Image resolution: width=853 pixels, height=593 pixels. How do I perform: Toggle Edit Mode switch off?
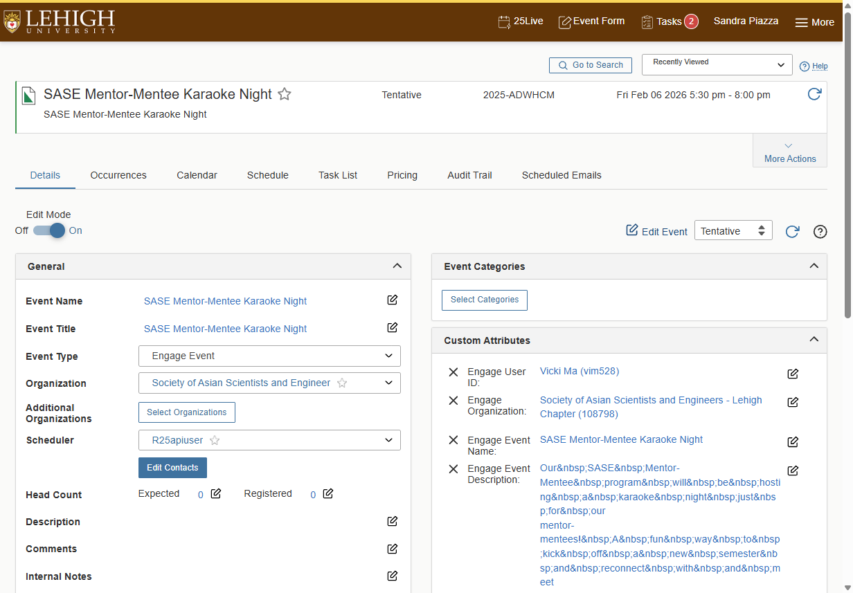click(x=49, y=230)
